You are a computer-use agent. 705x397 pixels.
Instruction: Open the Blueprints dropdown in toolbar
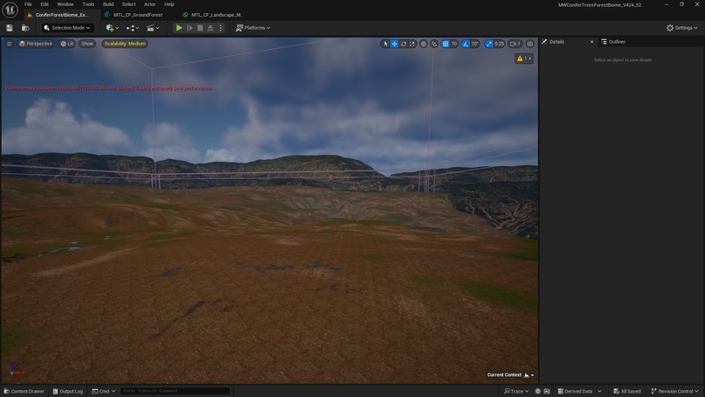132,28
